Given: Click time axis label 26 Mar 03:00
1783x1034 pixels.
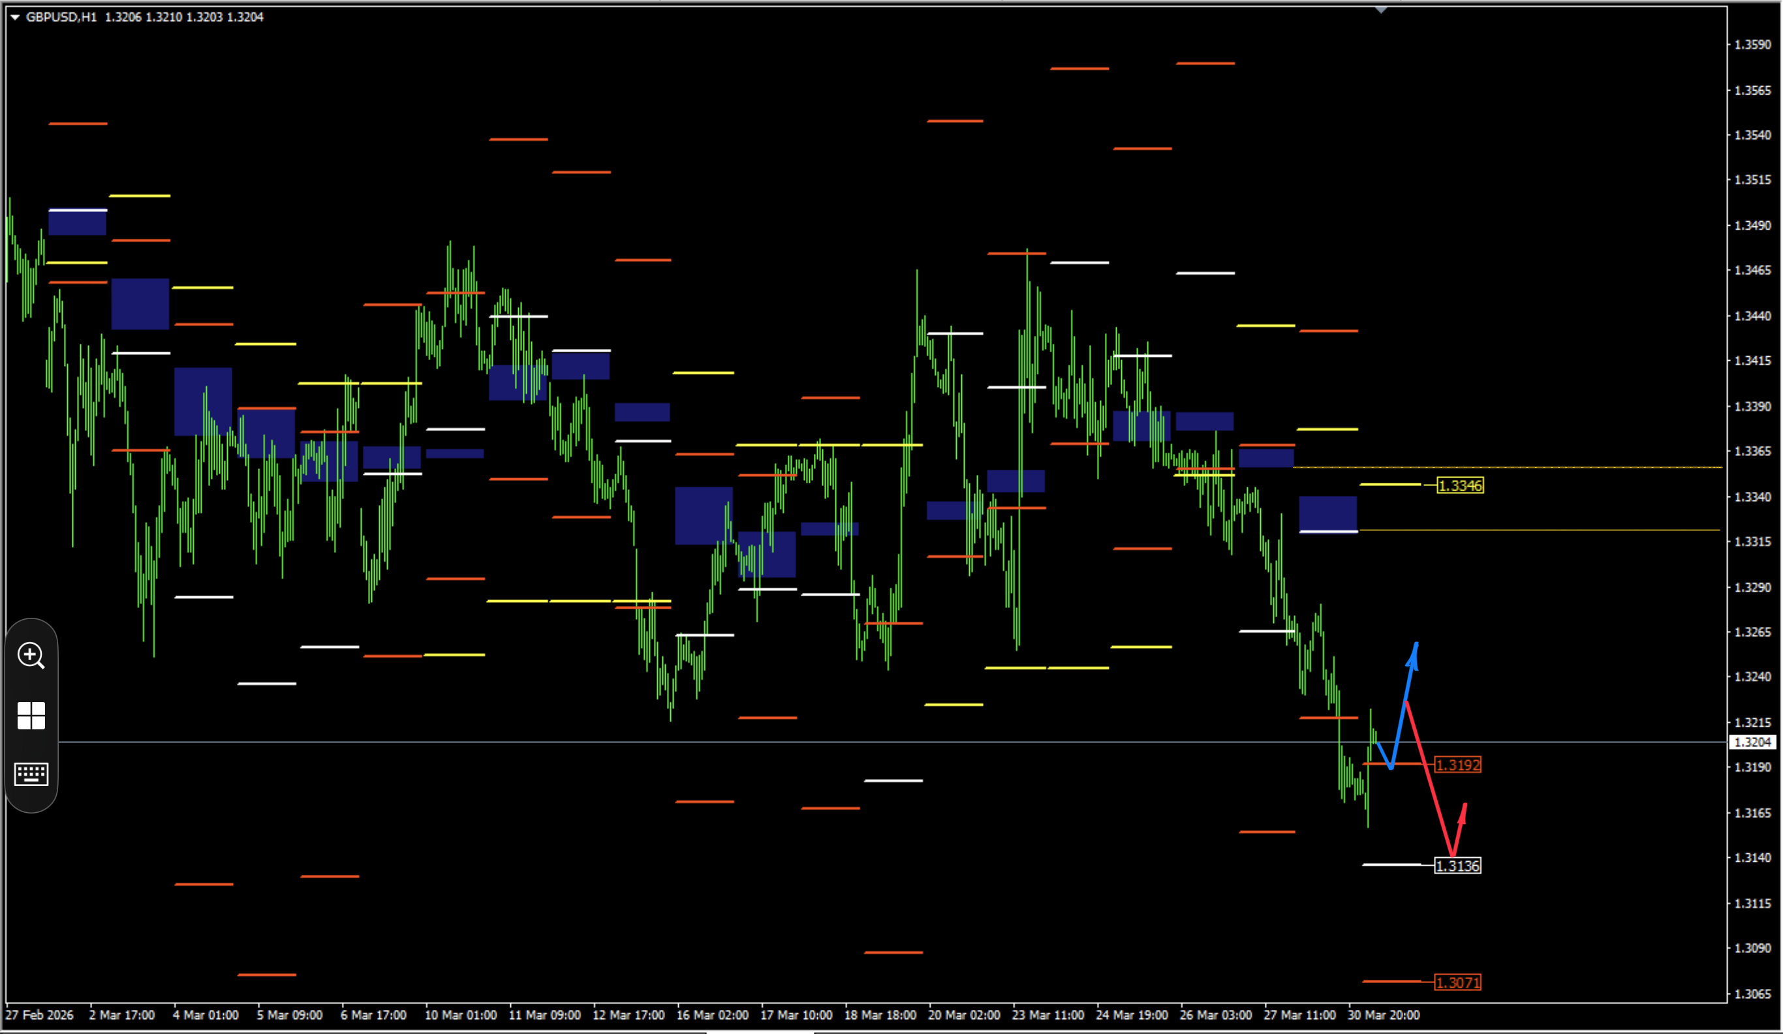Looking at the screenshot, I should (x=1216, y=1015).
